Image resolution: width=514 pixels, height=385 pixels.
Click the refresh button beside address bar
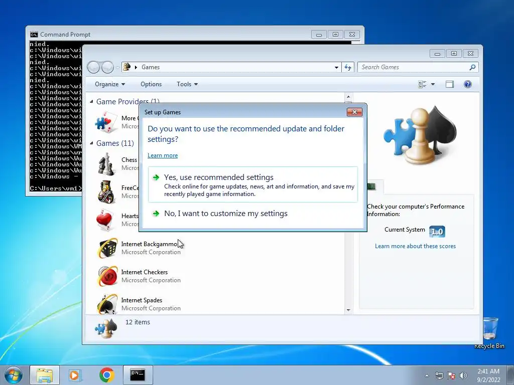(x=348, y=67)
